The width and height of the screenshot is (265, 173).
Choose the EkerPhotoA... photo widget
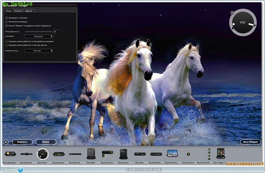(172, 153)
